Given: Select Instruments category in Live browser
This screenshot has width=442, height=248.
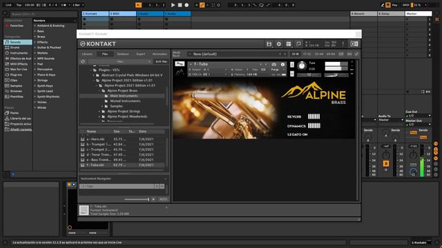Looking at the screenshot, I should (18, 53).
